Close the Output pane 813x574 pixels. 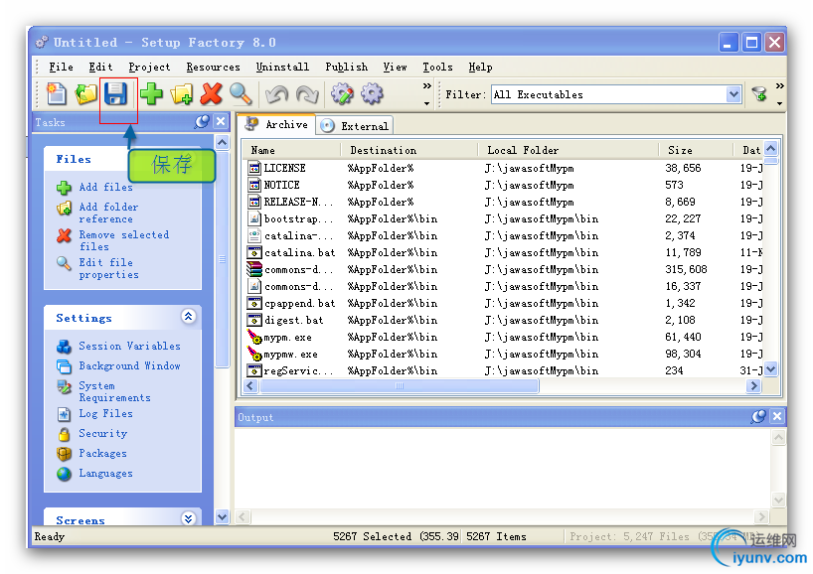click(x=776, y=416)
